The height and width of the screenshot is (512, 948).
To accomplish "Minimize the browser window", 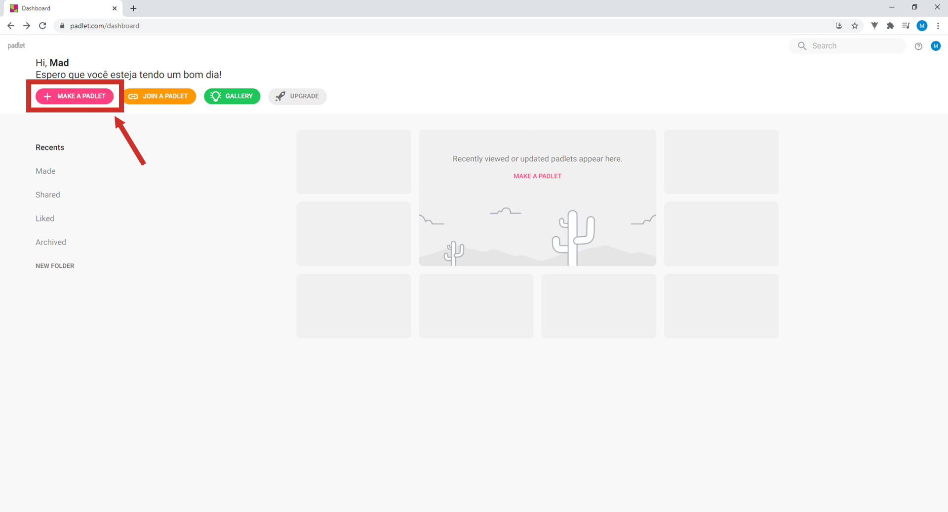I will 892,7.
